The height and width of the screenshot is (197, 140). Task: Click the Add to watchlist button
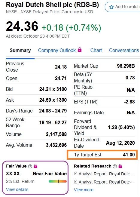tap(123, 7)
